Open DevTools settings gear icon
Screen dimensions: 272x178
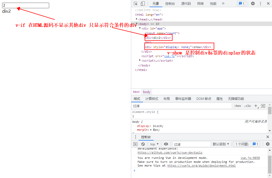tap(253, 3)
